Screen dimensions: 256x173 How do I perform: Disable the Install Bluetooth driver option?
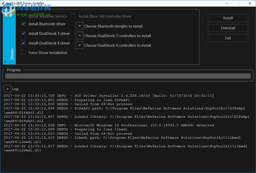pos(23,24)
